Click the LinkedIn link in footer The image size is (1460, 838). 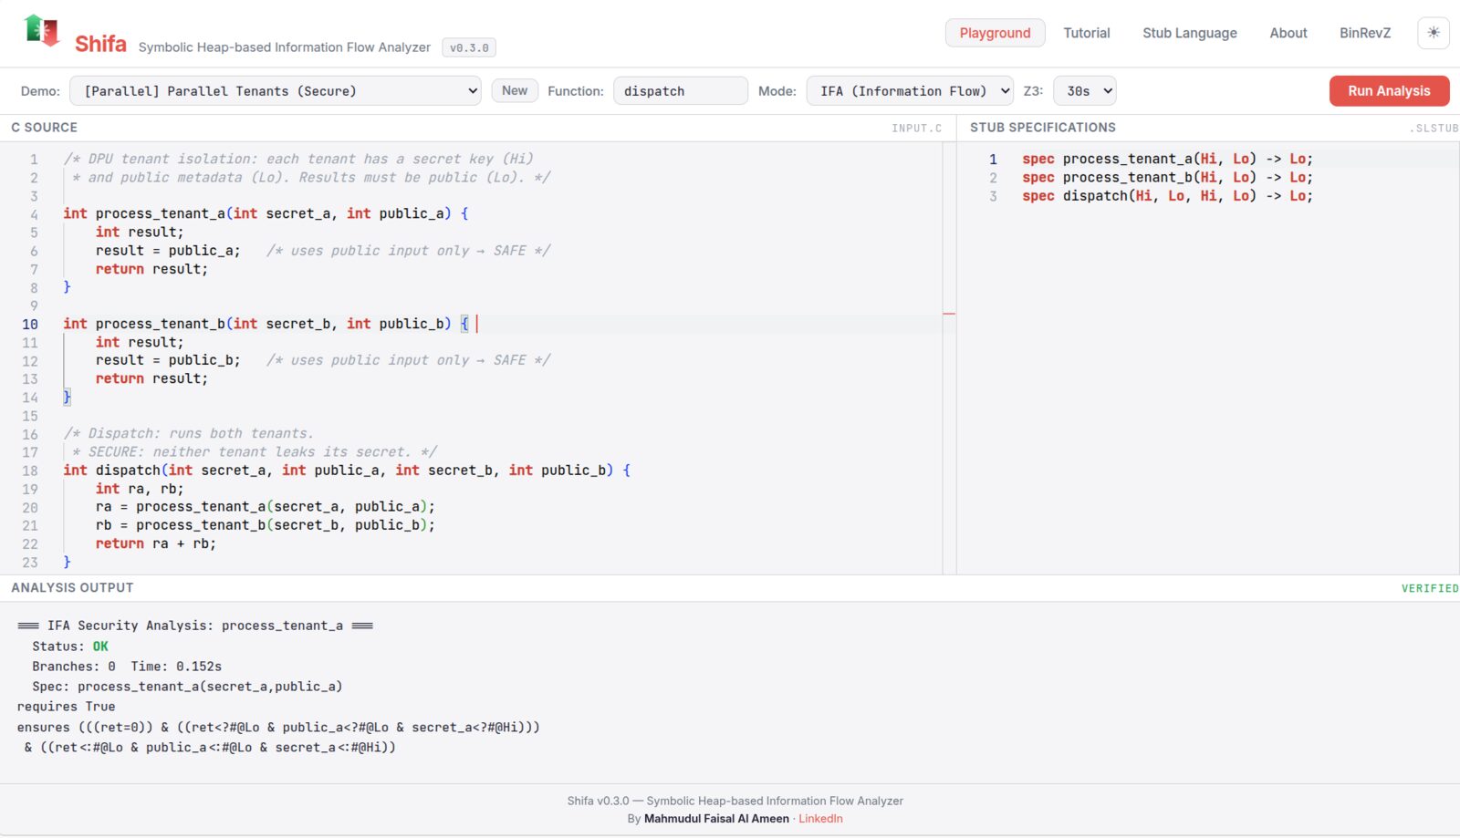pyautogui.click(x=820, y=819)
